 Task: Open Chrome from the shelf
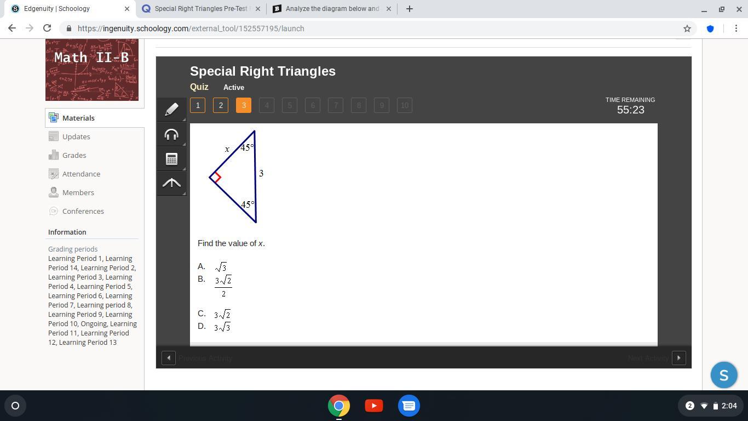[339, 406]
